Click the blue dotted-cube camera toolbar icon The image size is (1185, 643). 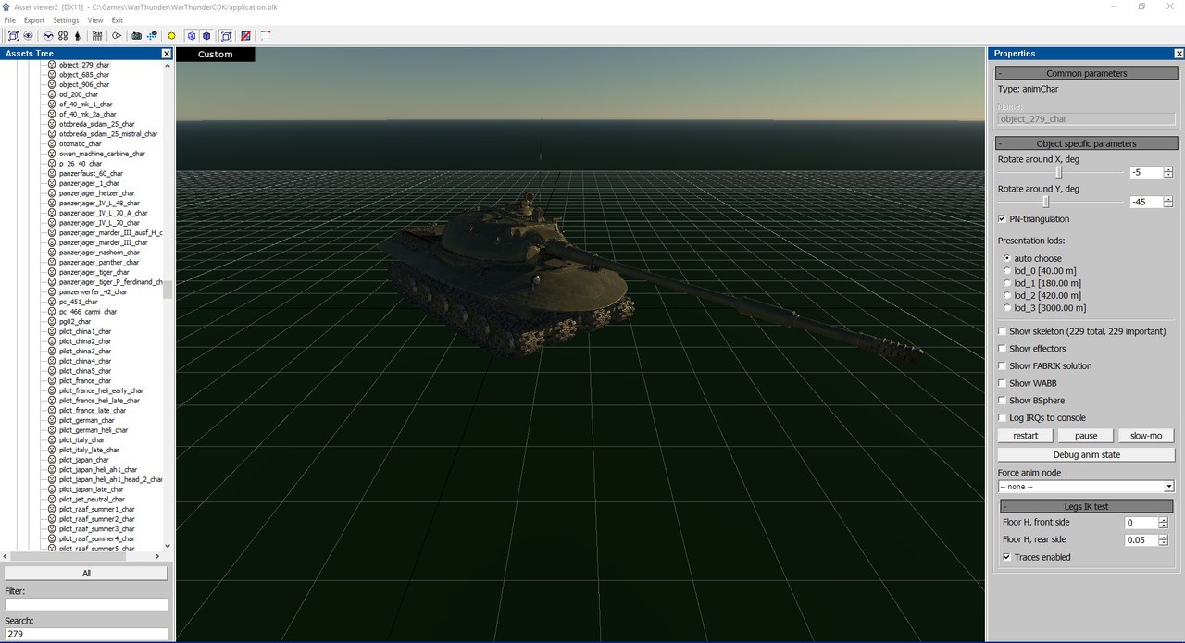pyautogui.click(x=152, y=36)
